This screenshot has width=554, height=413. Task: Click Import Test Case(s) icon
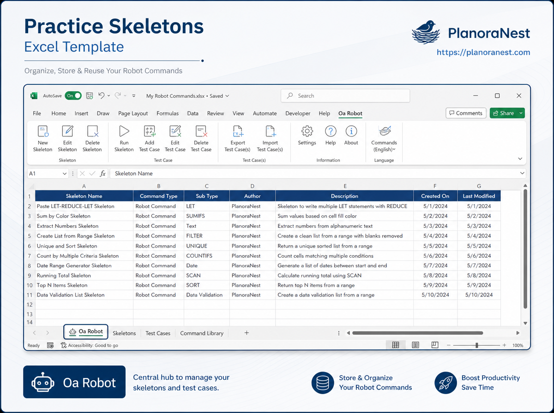pos(270,132)
